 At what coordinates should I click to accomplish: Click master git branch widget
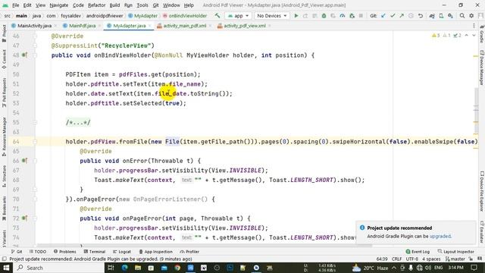[x=455, y=259]
